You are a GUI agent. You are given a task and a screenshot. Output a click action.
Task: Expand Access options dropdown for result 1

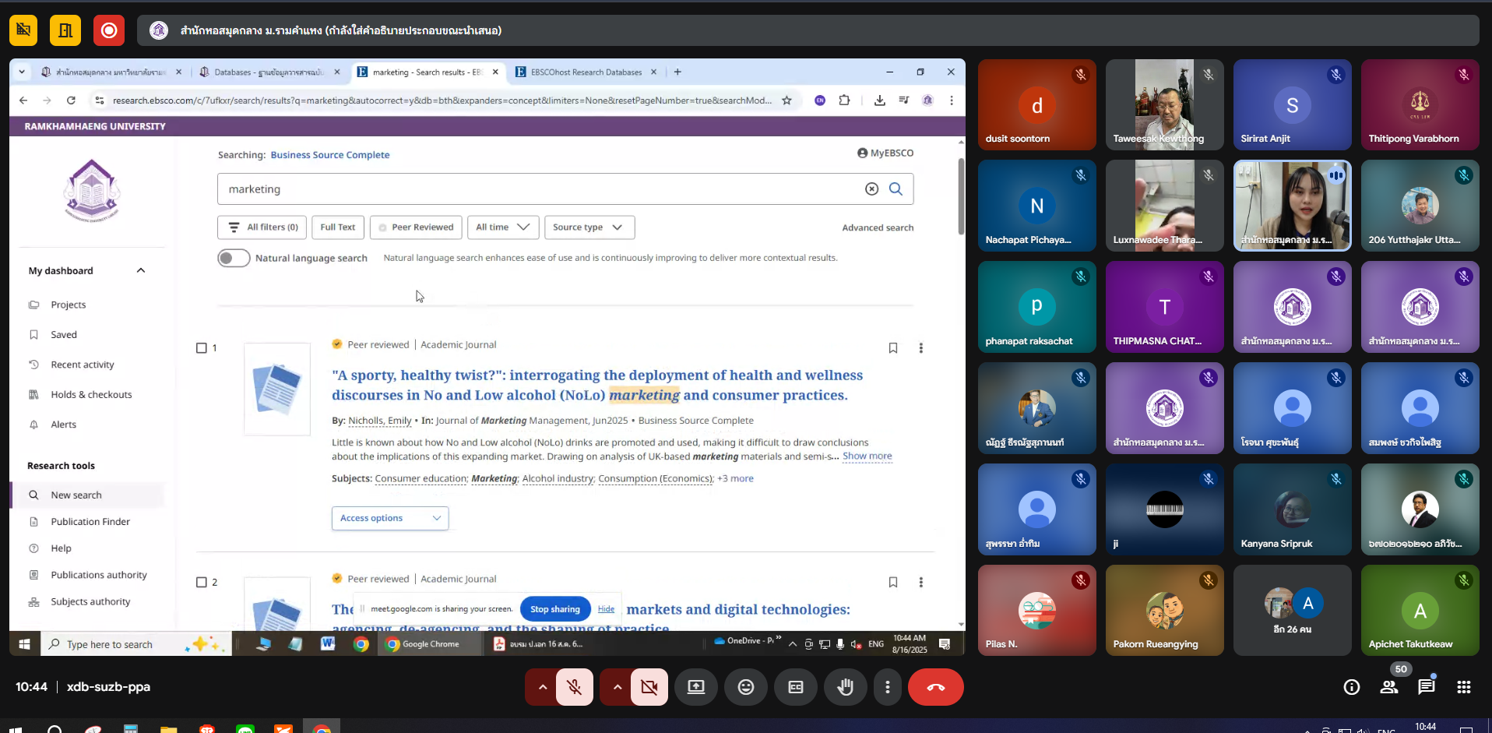(390, 518)
